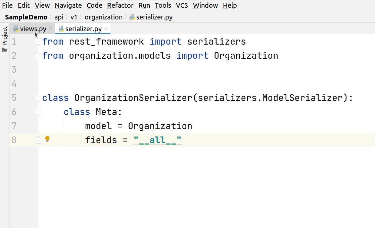
Task: Click the api breadcrumb folder
Action: point(59,17)
